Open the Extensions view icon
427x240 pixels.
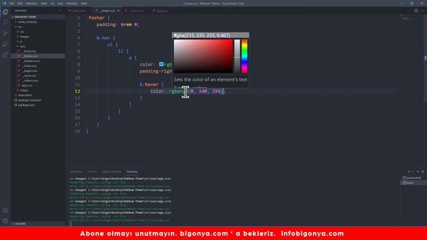pyautogui.click(x=5, y=55)
